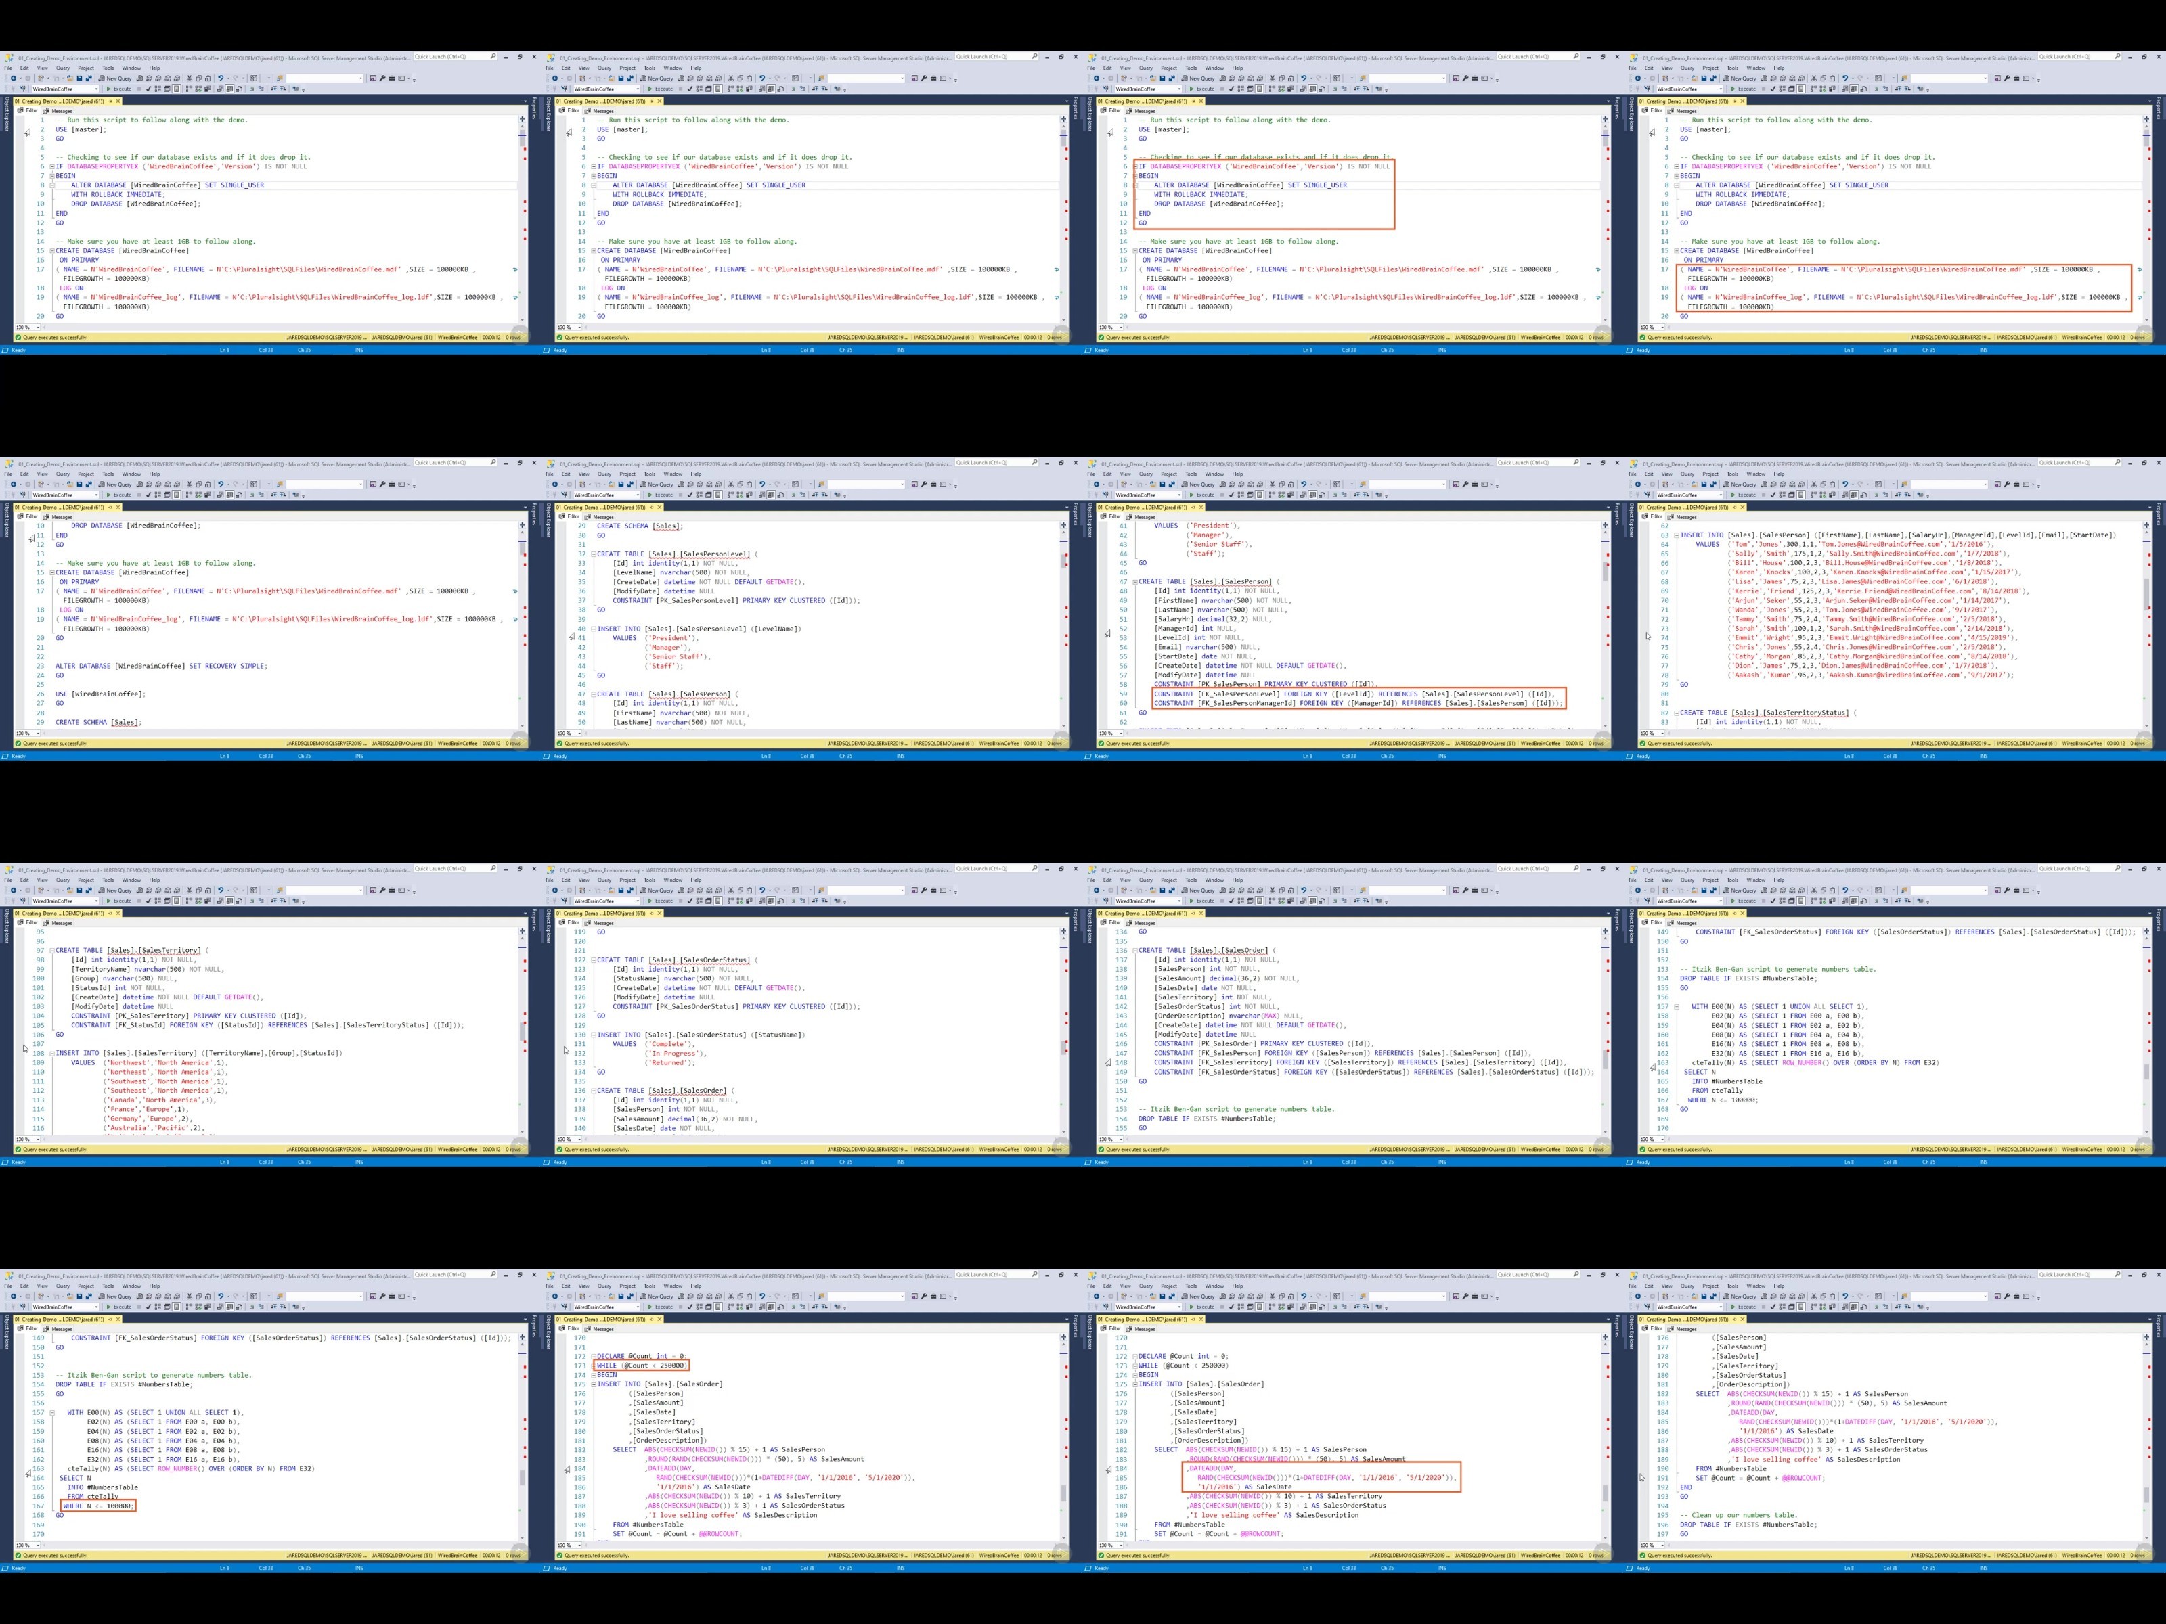Switch to Messages tab in Tom Jones values frame
Screen dimensions: 2166x1624
[x=1682, y=517]
